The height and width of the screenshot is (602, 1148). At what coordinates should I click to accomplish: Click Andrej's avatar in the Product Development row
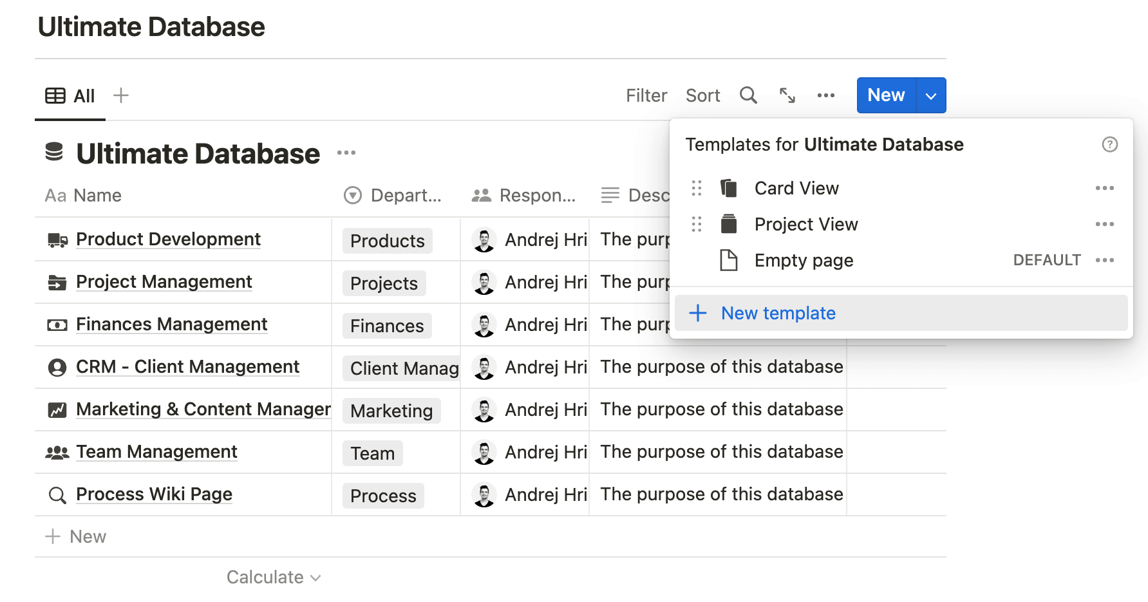(484, 239)
